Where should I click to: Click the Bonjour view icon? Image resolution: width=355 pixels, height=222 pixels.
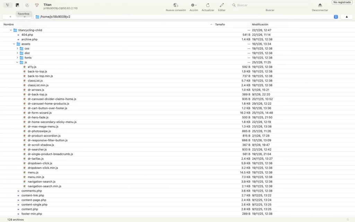click(37, 5)
